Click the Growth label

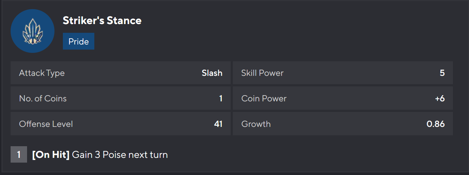click(x=256, y=124)
